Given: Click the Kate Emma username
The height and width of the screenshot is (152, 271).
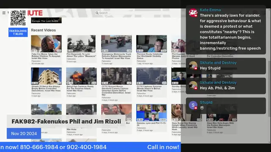Looking at the screenshot, I should pos(210,10).
